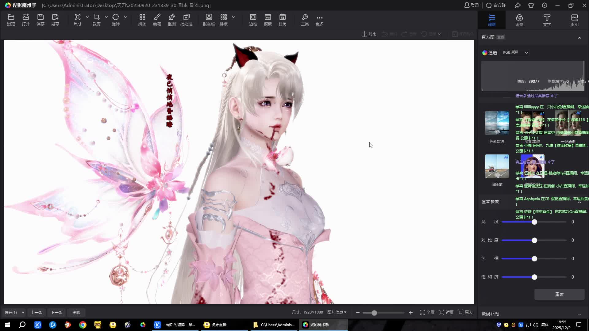The image size is (589, 331).
Task: Switch to the 滤镜 filter tab
Action: coord(519,20)
